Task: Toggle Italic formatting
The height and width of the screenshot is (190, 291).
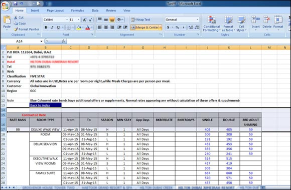Action: [52, 27]
